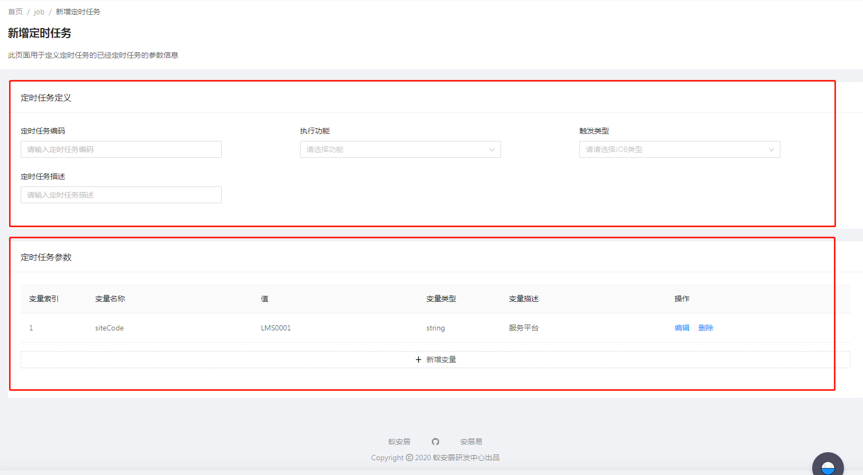
Task: Click the copyright text in footer
Action: 435,458
